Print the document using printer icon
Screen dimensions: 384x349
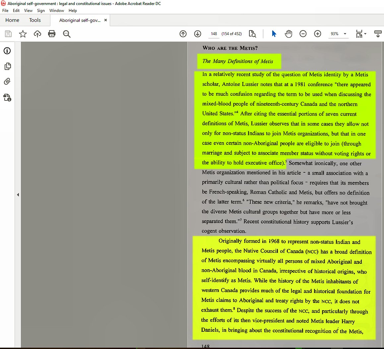[52, 34]
